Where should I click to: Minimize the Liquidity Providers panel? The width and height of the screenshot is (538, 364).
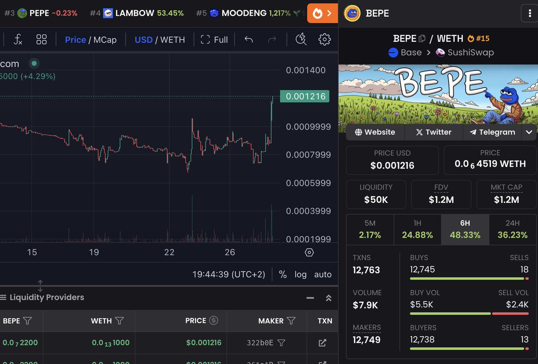(310, 298)
